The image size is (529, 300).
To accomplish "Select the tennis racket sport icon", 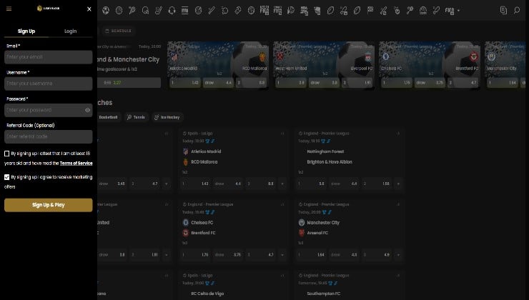I will pyautogui.click(x=132, y=11).
